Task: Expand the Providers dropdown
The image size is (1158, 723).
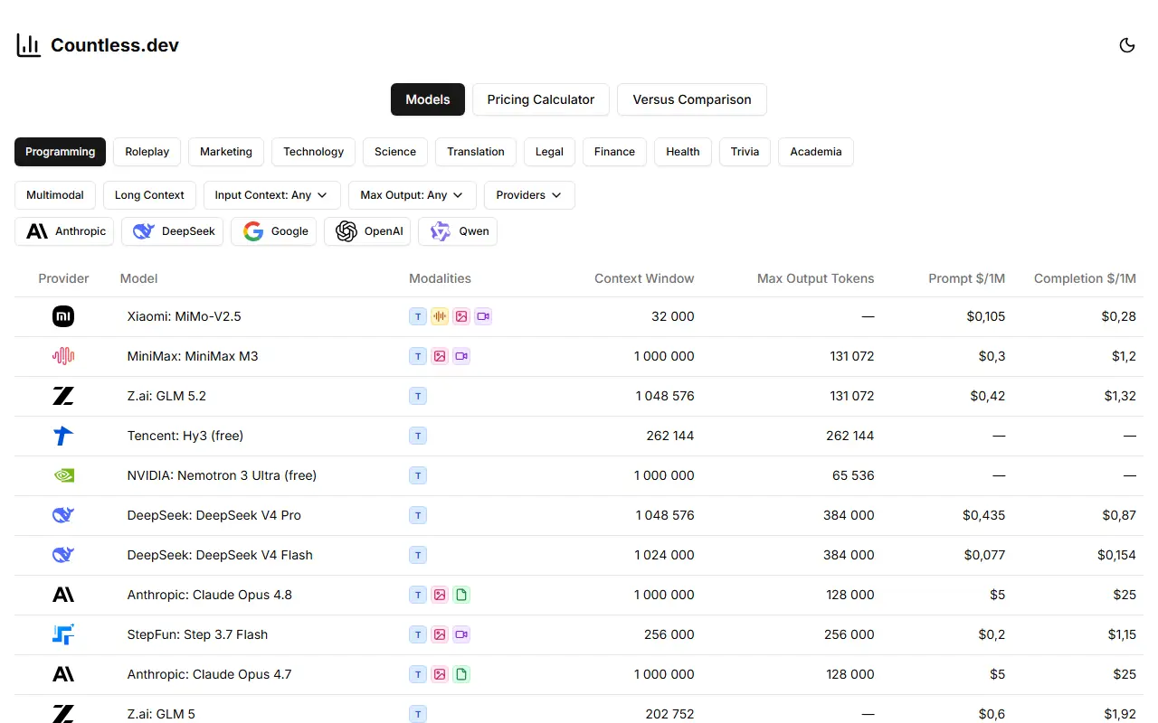Action: [x=529, y=195]
